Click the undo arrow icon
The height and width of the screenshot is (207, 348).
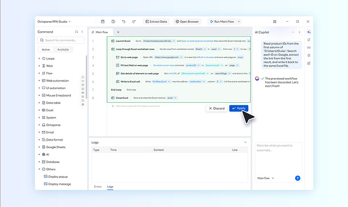(x=124, y=22)
